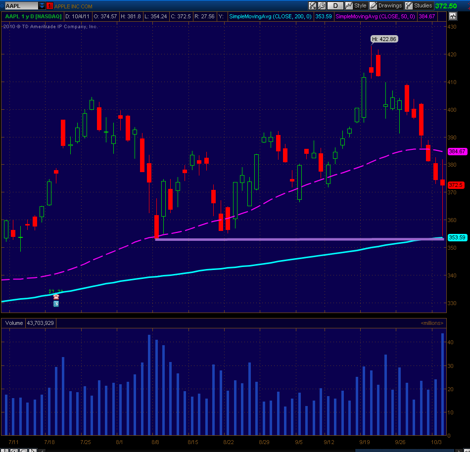Click the 384.67 value in the header
Image resolution: width=470 pixels, height=452 pixels.
click(427, 16)
